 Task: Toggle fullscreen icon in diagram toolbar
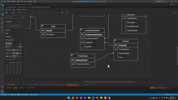tap(174, 12)
